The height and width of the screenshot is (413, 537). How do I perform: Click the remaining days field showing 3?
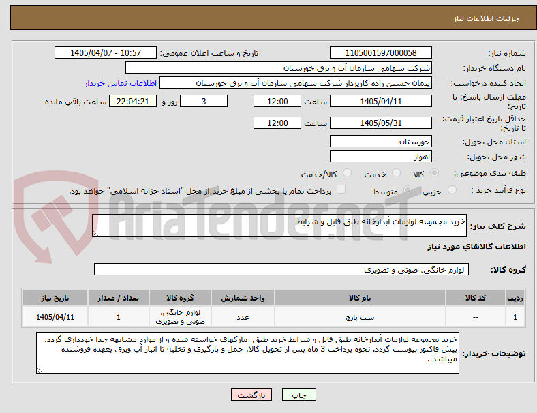(x=204, y=102)
